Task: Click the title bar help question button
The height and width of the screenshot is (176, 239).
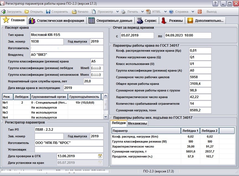Action: coord(215,3)
